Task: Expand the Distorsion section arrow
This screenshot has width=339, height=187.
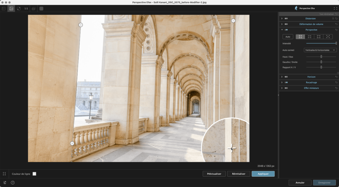Action: point(282,19)
